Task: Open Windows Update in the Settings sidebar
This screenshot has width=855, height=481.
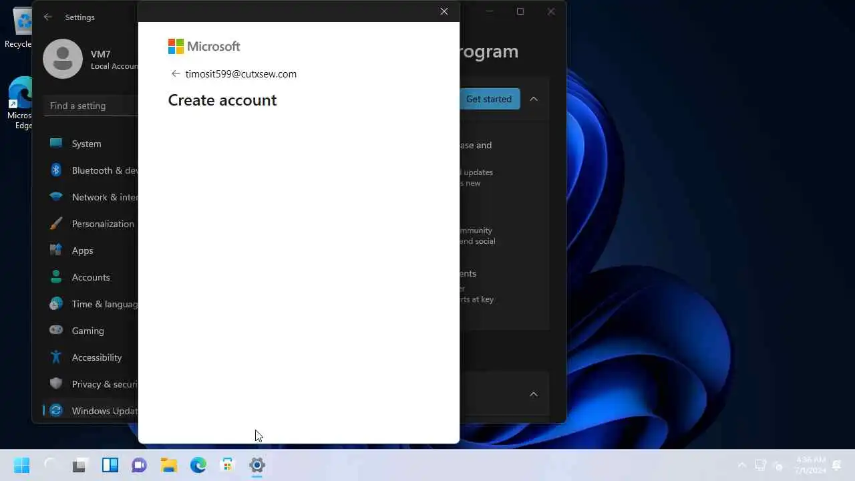Action: click(x=91, y=411)
